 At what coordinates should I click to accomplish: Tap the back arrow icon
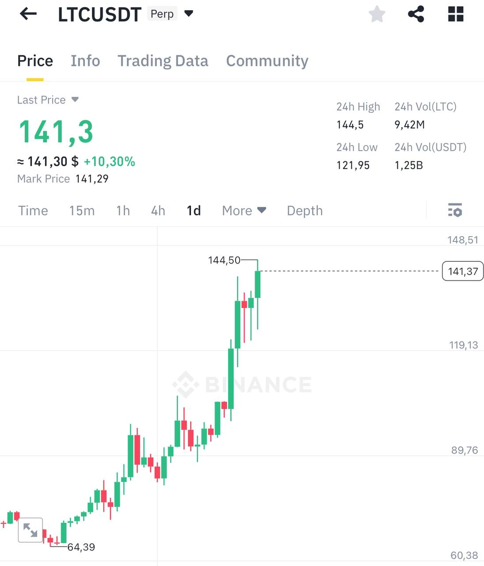[x=28, y=14]
